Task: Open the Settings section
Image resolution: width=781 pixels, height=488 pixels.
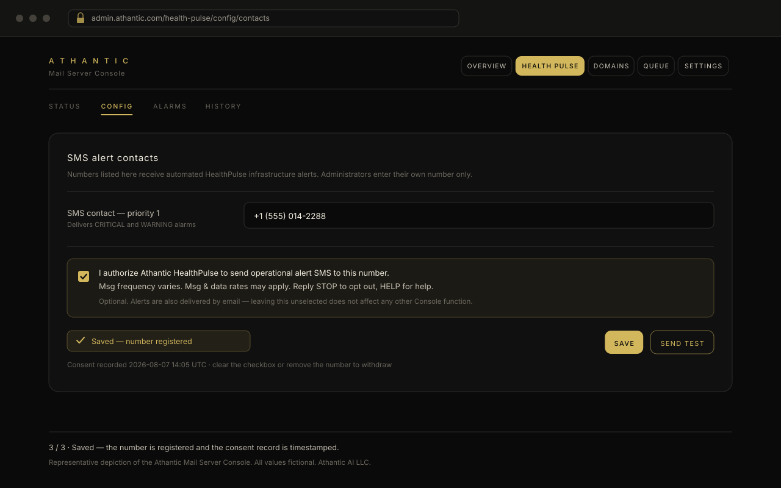Action: (703, 66)
